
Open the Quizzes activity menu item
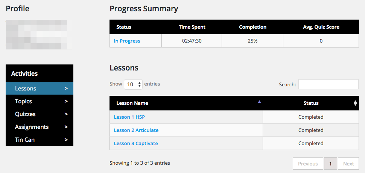click(x=25, y=114)
